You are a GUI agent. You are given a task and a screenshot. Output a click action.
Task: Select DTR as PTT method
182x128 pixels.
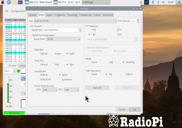coord(118,30)
